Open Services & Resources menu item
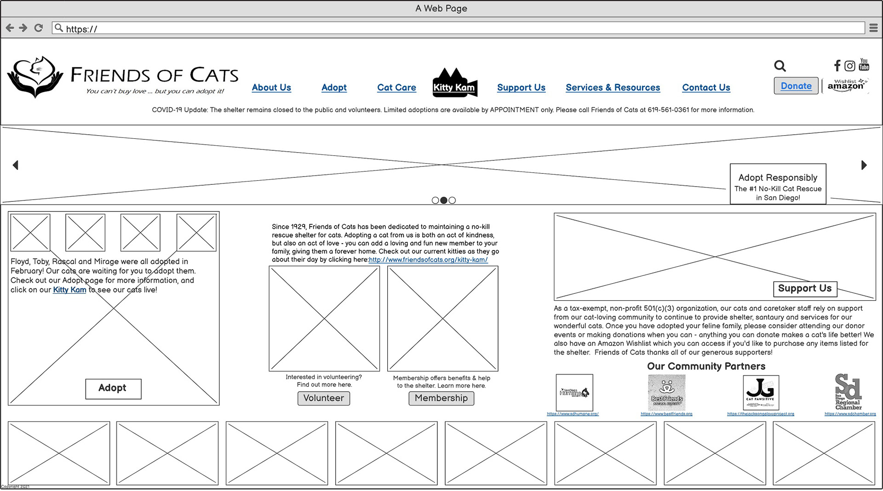The width and height of the screenshot is (883, 491). pos(613,87)
